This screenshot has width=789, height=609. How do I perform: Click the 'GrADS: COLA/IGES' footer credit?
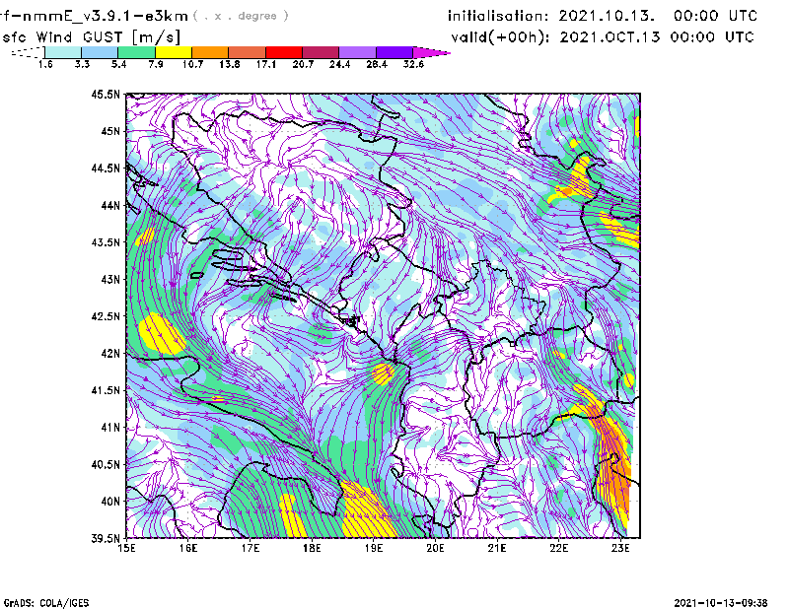click(46, 603)
